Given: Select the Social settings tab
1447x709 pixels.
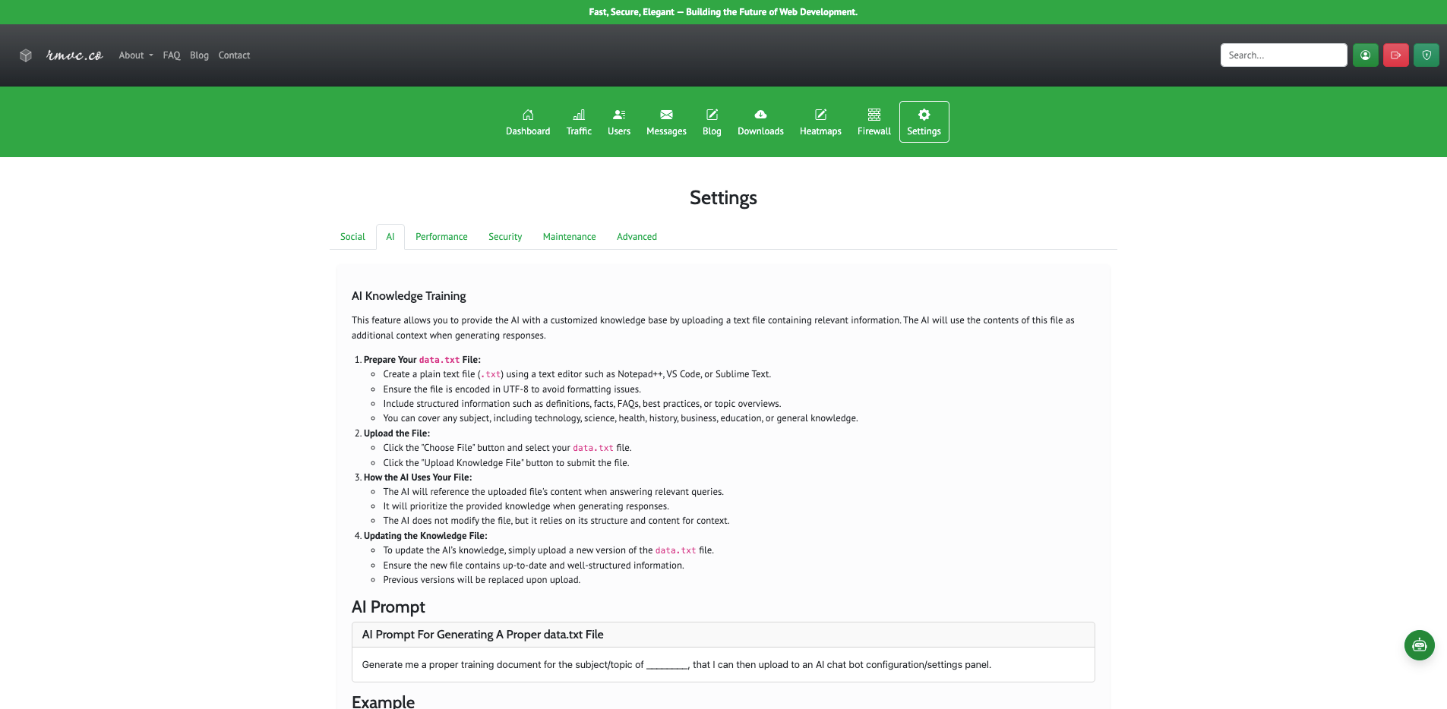Looking at the screenshot, I should click(352, 237).
